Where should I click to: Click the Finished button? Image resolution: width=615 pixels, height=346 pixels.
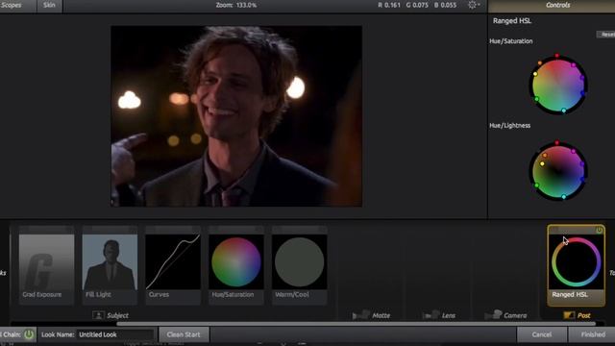point(593,334)
